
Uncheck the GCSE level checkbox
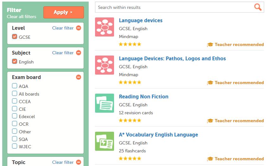[x=15, y=37]
